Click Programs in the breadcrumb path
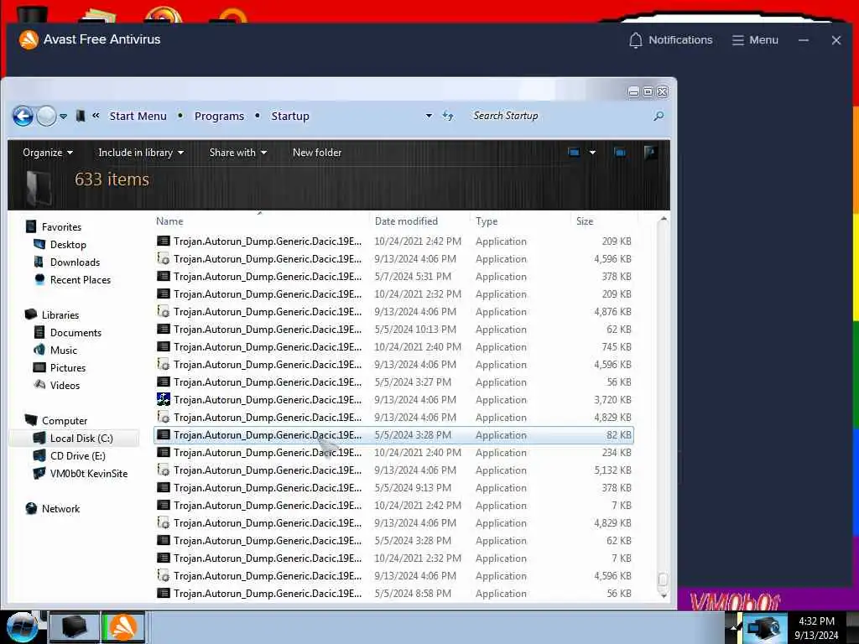859x644 pixels. point(219,116)
